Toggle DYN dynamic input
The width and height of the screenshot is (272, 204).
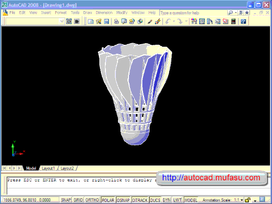pyautogui.click(x=167, y=200)
